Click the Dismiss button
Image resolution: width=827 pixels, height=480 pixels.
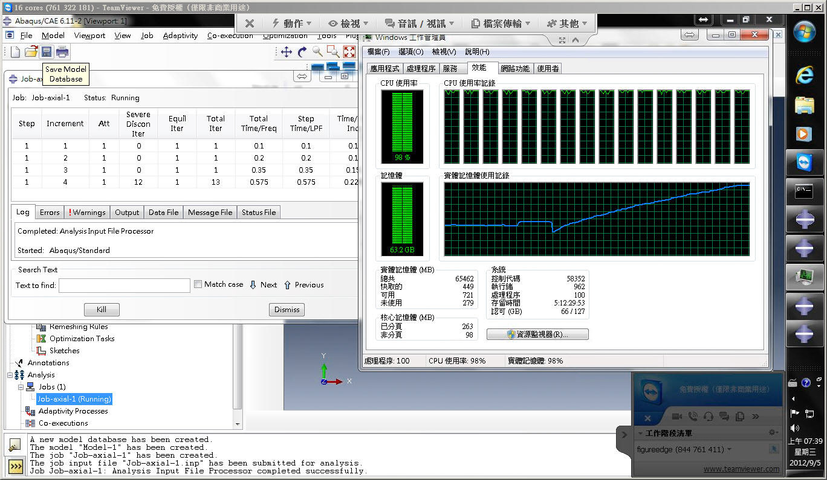[x=287, y=310]
